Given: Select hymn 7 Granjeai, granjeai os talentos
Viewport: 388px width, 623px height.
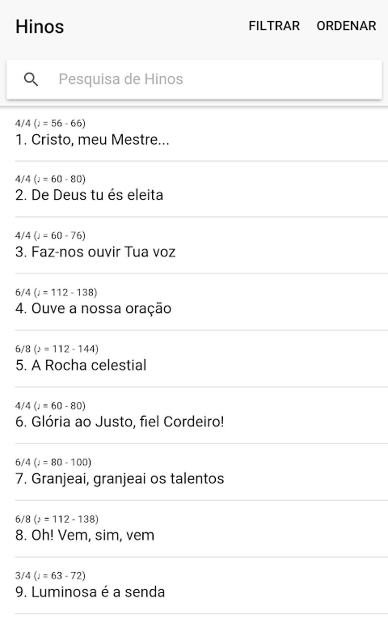Looking at the screenshot, I should [120, 479].
